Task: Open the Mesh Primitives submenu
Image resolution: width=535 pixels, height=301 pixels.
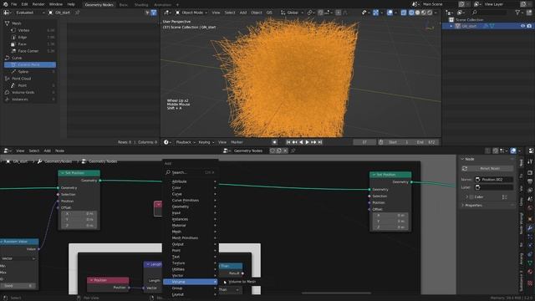Action: tap(190, 237)
